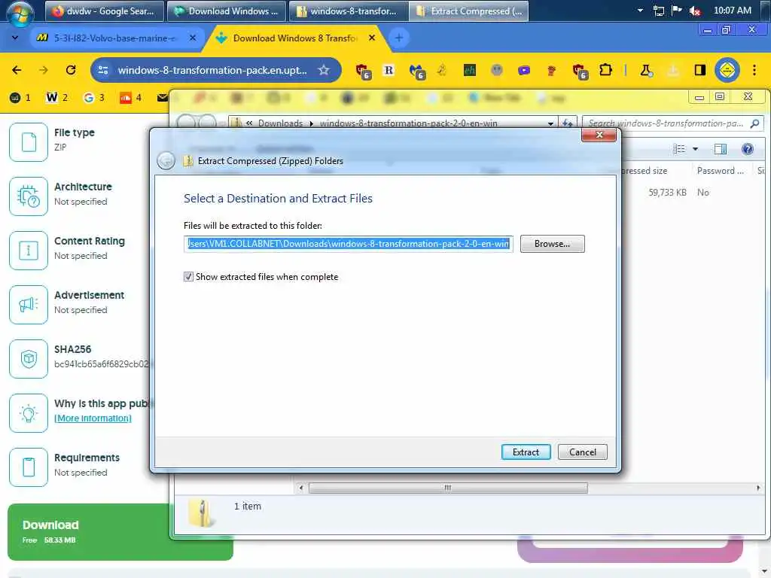Open the browser profile avatar
The width and height of the screenshot is (771, 578).
(x=727, y=70)
